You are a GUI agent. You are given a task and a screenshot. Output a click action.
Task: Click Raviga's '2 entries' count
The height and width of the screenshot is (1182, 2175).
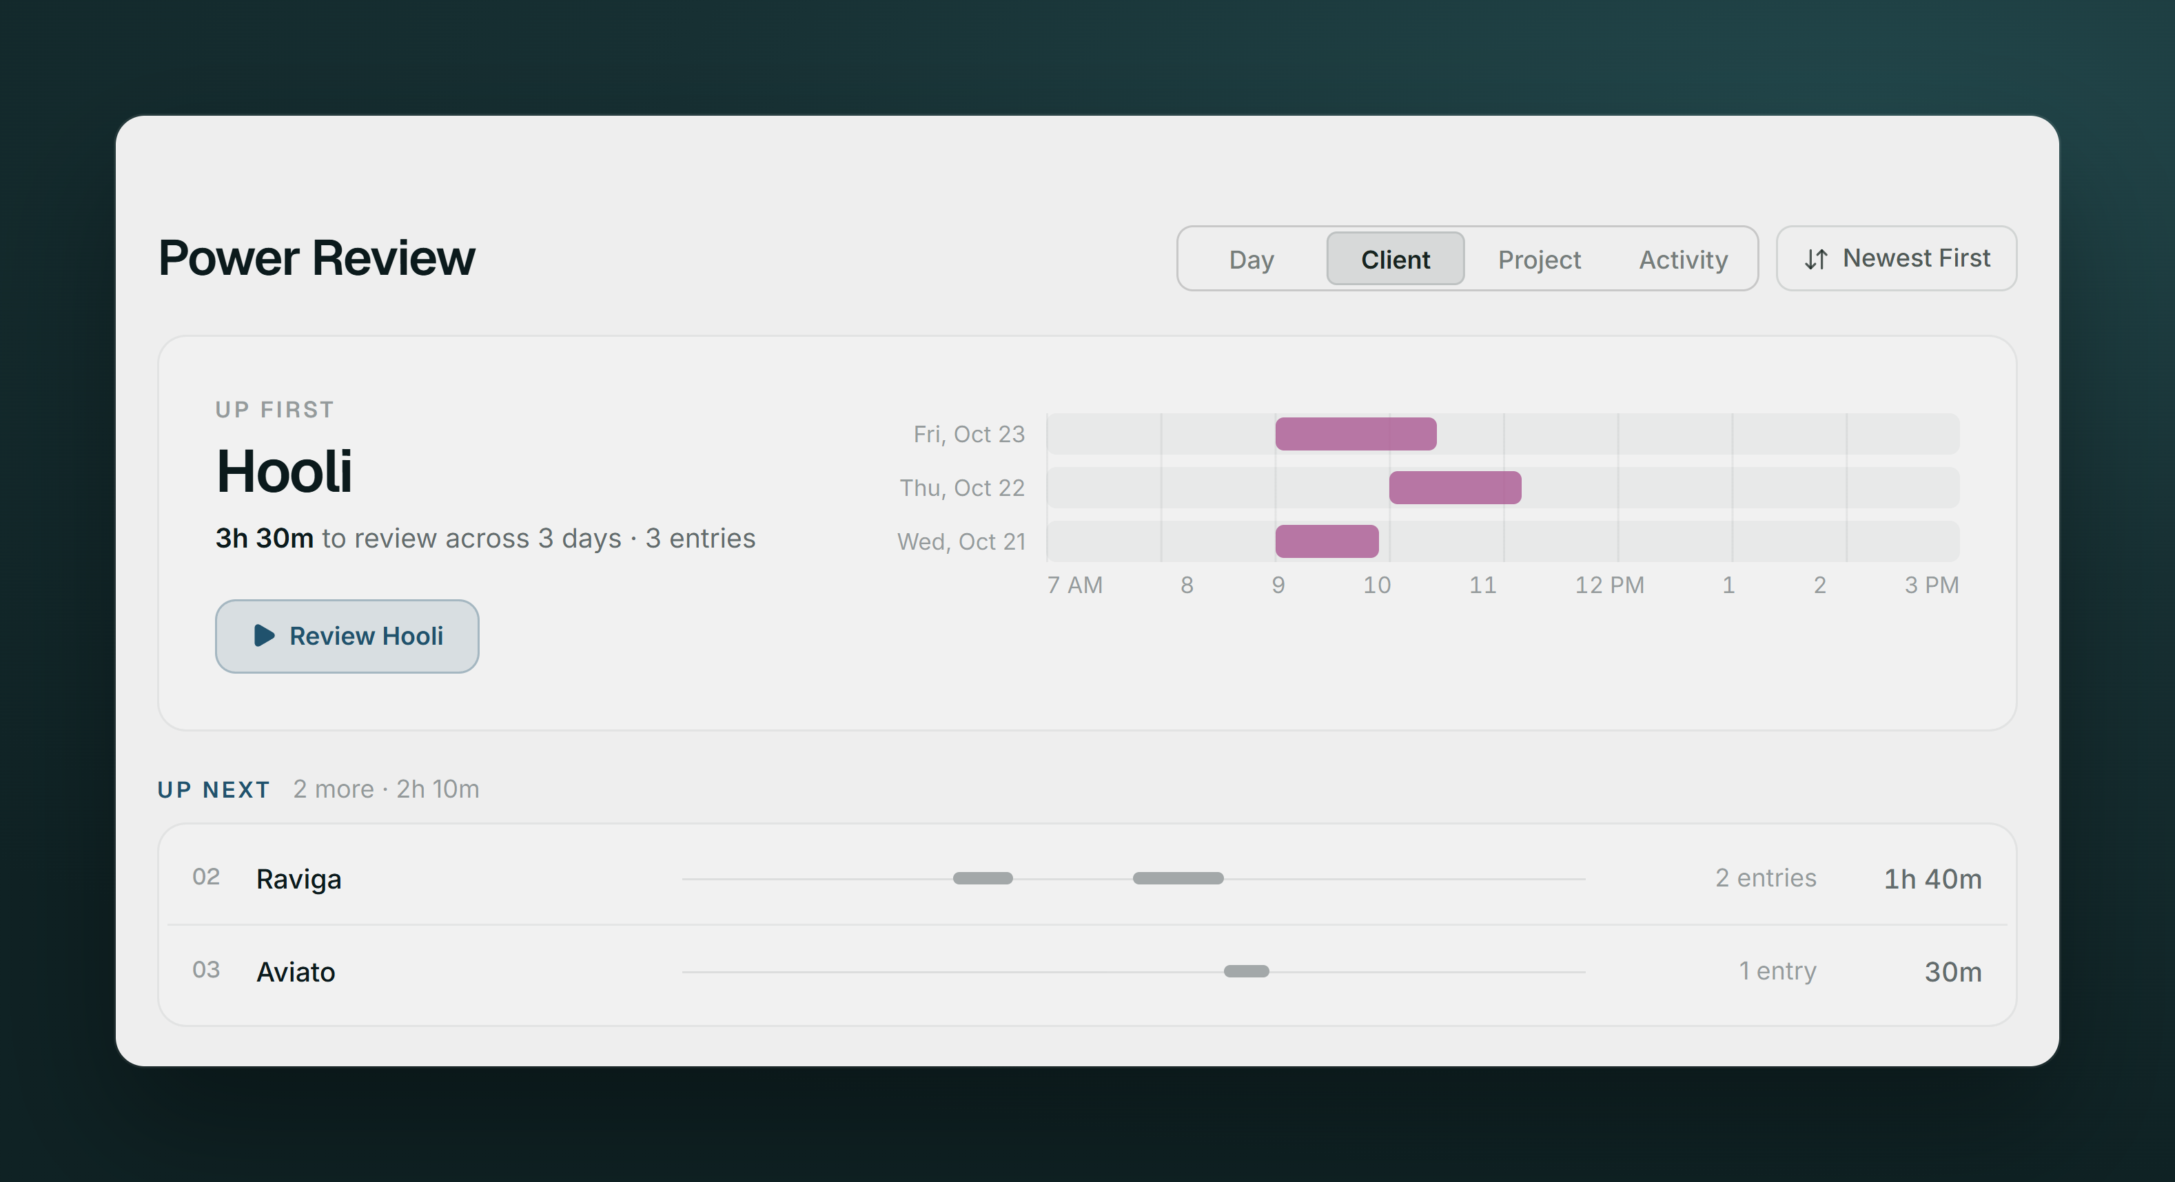[1766, 878]
